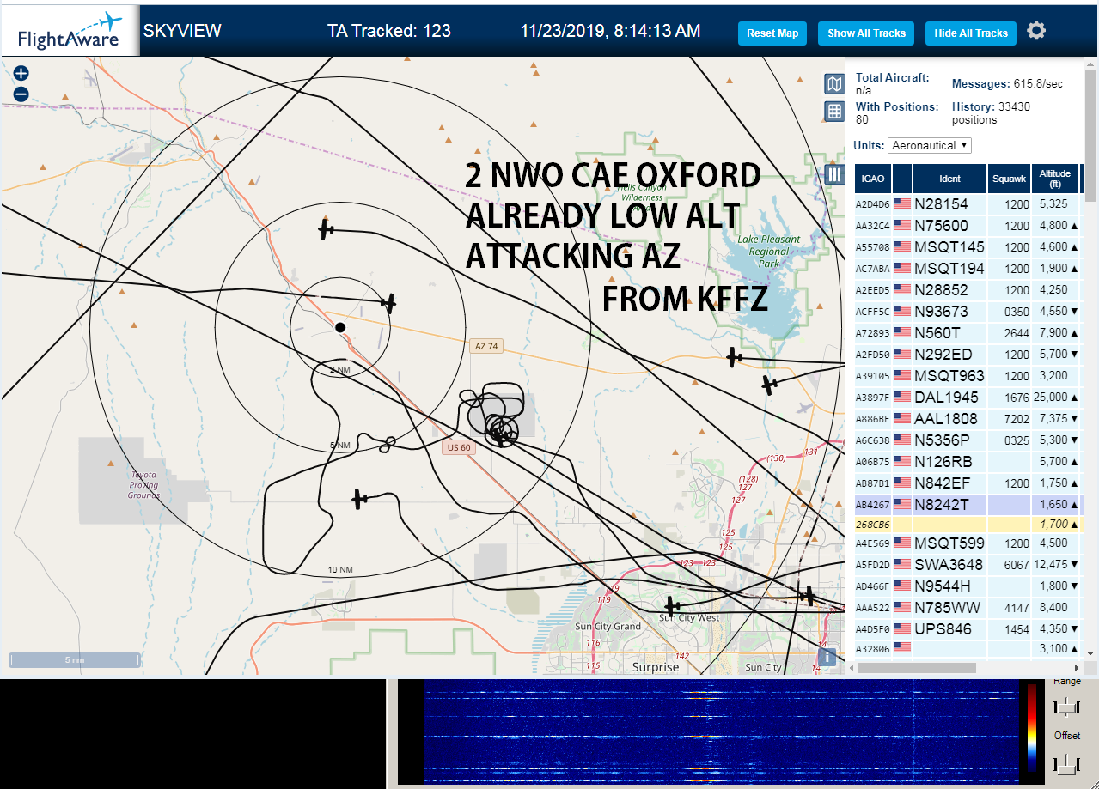The width and height of the screenshot is (1099, 789).
Task: Click the US flag in the N8242T row
Action: point(902,505)
